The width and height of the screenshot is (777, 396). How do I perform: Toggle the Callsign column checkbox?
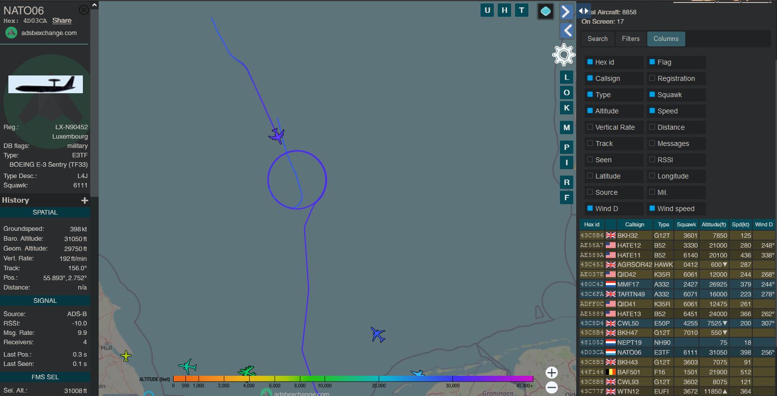click(x=590, y=78)
